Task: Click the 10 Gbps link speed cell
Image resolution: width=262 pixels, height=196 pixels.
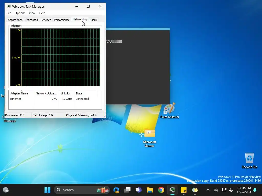Action: tap(67, 99)
